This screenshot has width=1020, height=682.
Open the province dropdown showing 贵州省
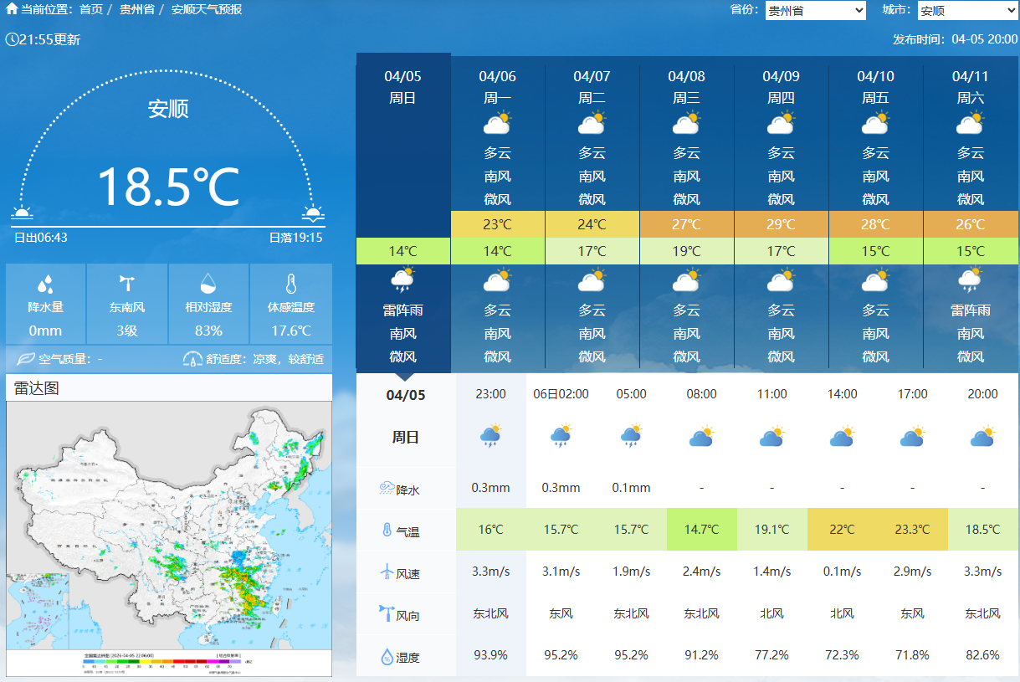pyautogui.click(x=815, y=10)
